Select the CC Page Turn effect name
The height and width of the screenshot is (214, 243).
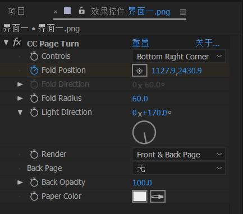pyautogui.click(x=53, y=44)
